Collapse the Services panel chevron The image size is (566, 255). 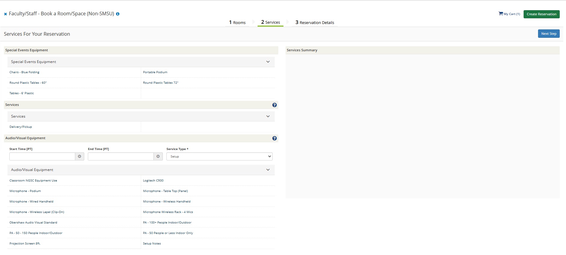pos(268,116)
